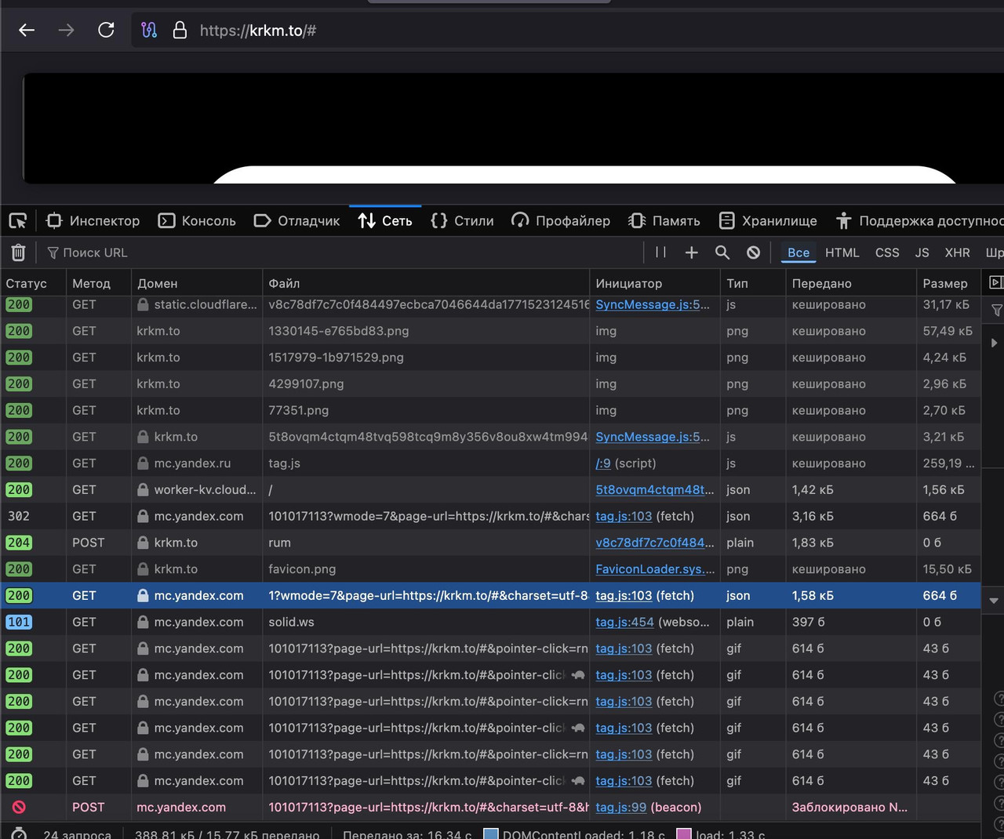Filter requests by CSS
The height and width of the screenshot is (839, 1004).
(x=887, y=252)
